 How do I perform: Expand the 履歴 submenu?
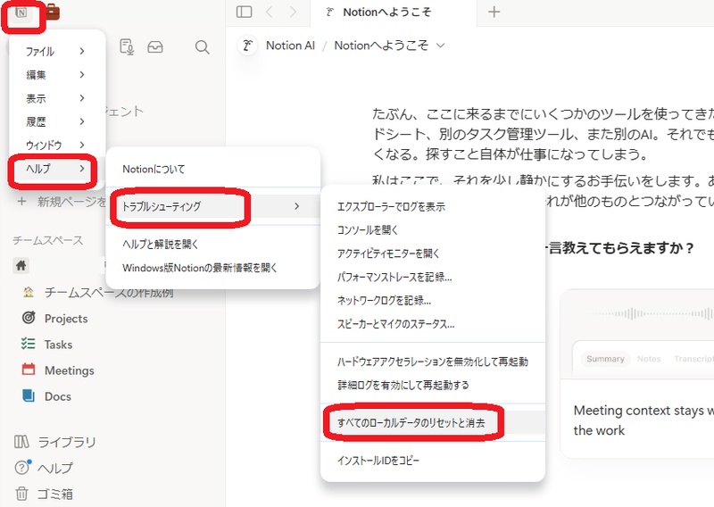pyautogui.click(x=57, y=121)
